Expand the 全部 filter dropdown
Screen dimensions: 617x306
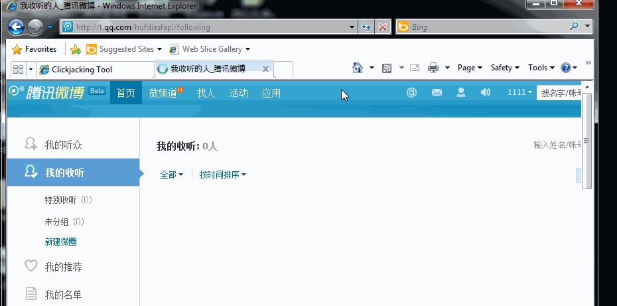coord(171,175)
